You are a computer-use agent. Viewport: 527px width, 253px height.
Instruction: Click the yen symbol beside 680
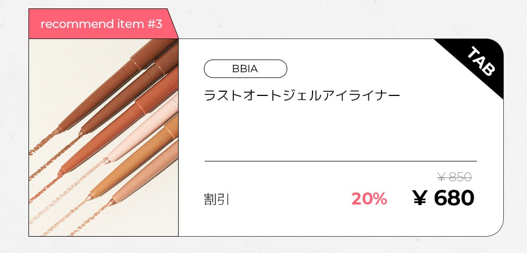tap(419, 198)
